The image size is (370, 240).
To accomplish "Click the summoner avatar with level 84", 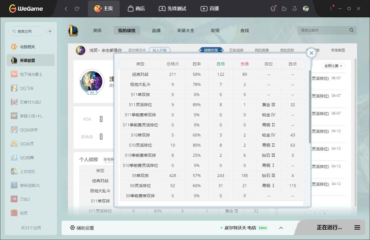I will pos(92,82).
